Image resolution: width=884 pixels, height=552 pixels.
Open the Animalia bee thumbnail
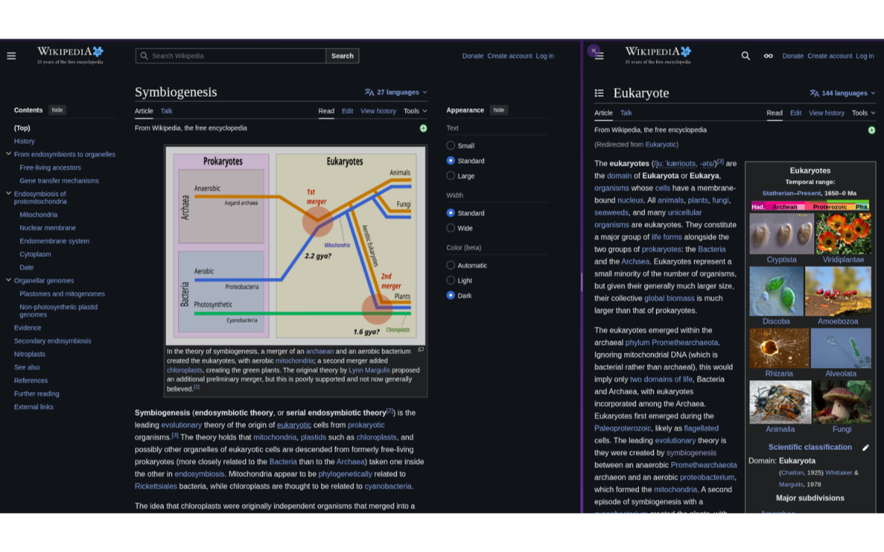[780, 402]
